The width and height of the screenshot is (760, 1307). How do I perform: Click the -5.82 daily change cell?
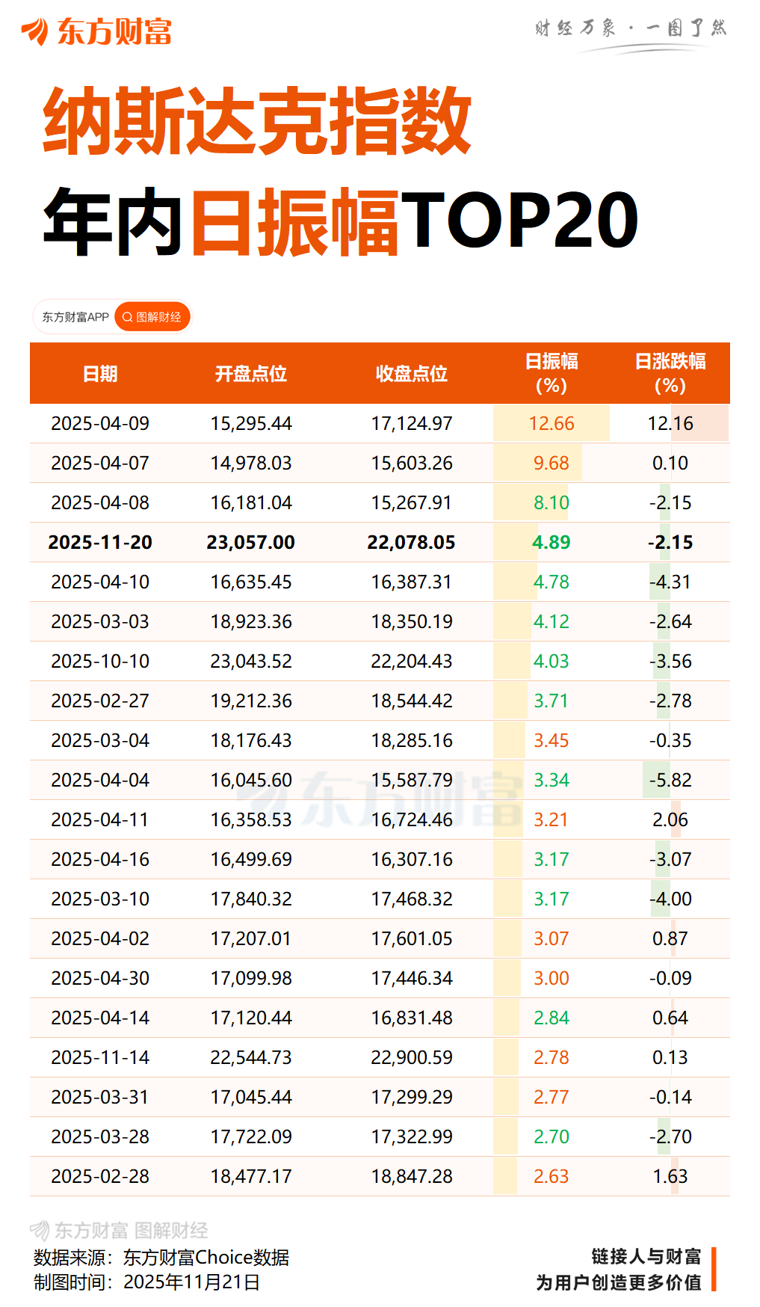pyautogui.click(x=670, y=780)
